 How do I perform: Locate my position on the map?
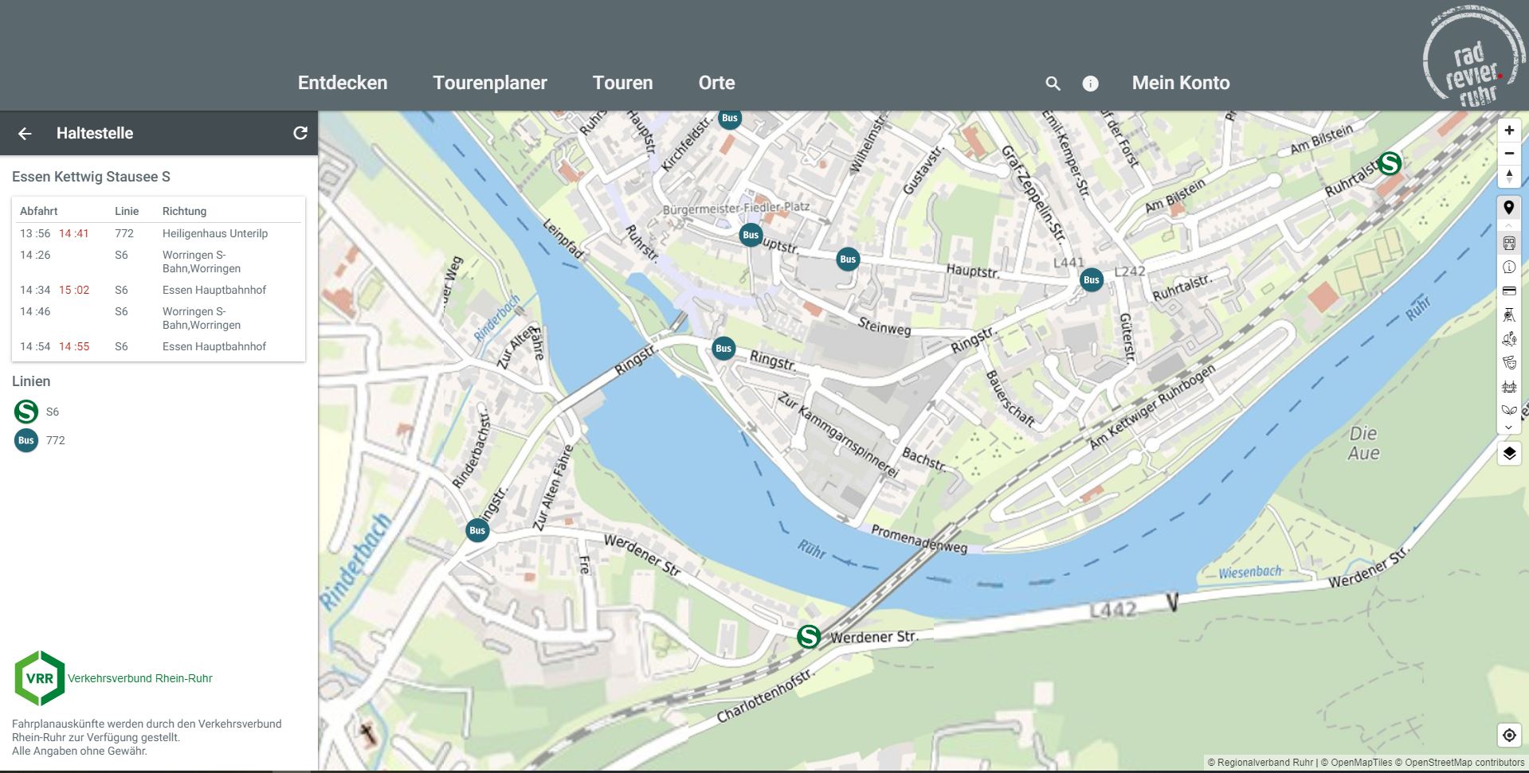tap(1508, 735)
